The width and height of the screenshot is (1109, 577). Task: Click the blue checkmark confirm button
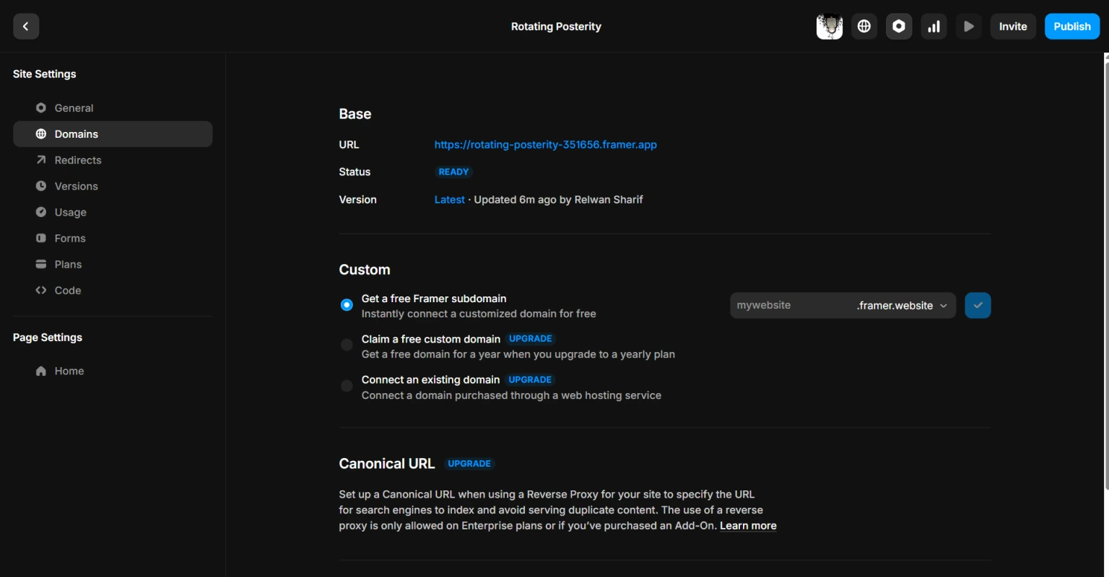pos(978,305)
